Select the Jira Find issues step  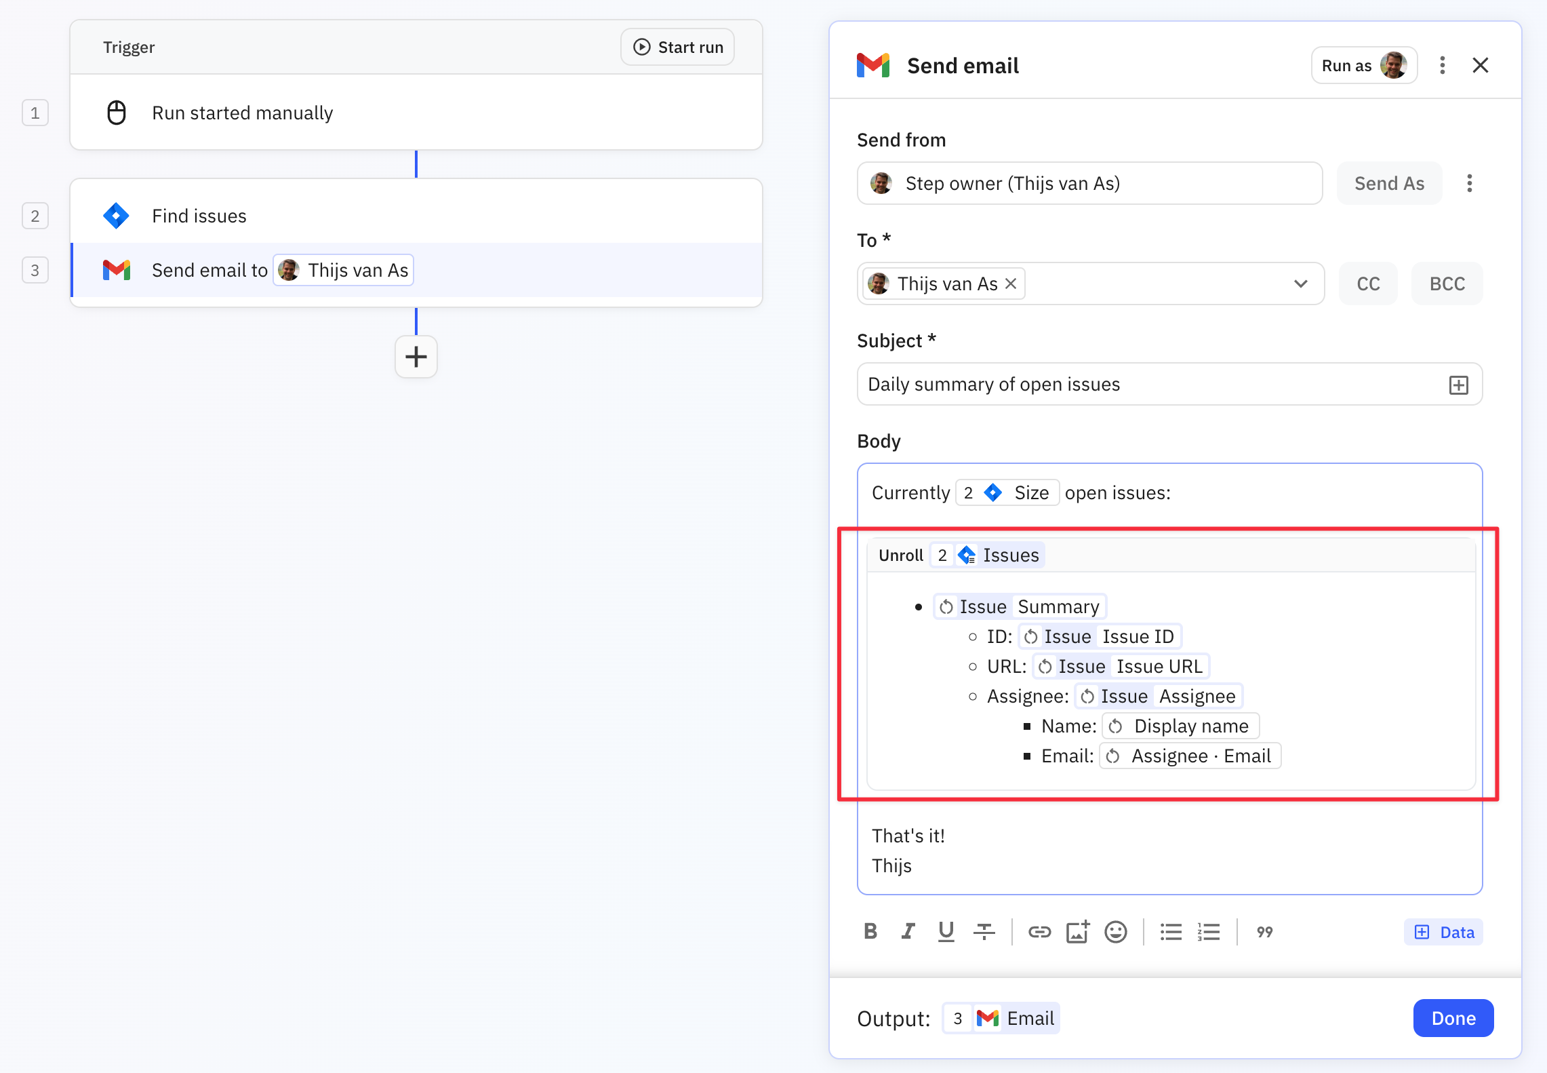pyautogui.click(x=199, y=216)
